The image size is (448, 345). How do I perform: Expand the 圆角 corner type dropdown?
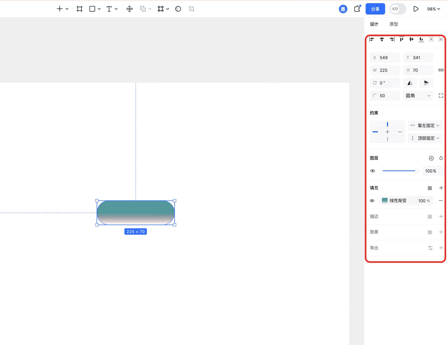point(418,96)
